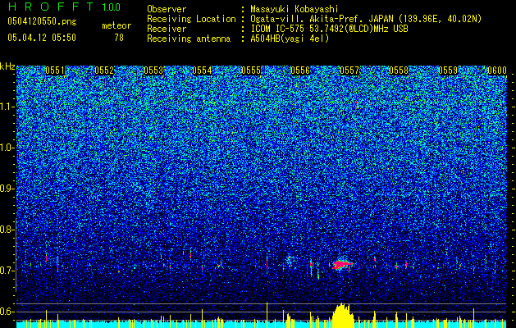Viewport: 516px width, 328px height.
Task: Click the tall yellow signal peak below 0557
Action: click(343, 316)
